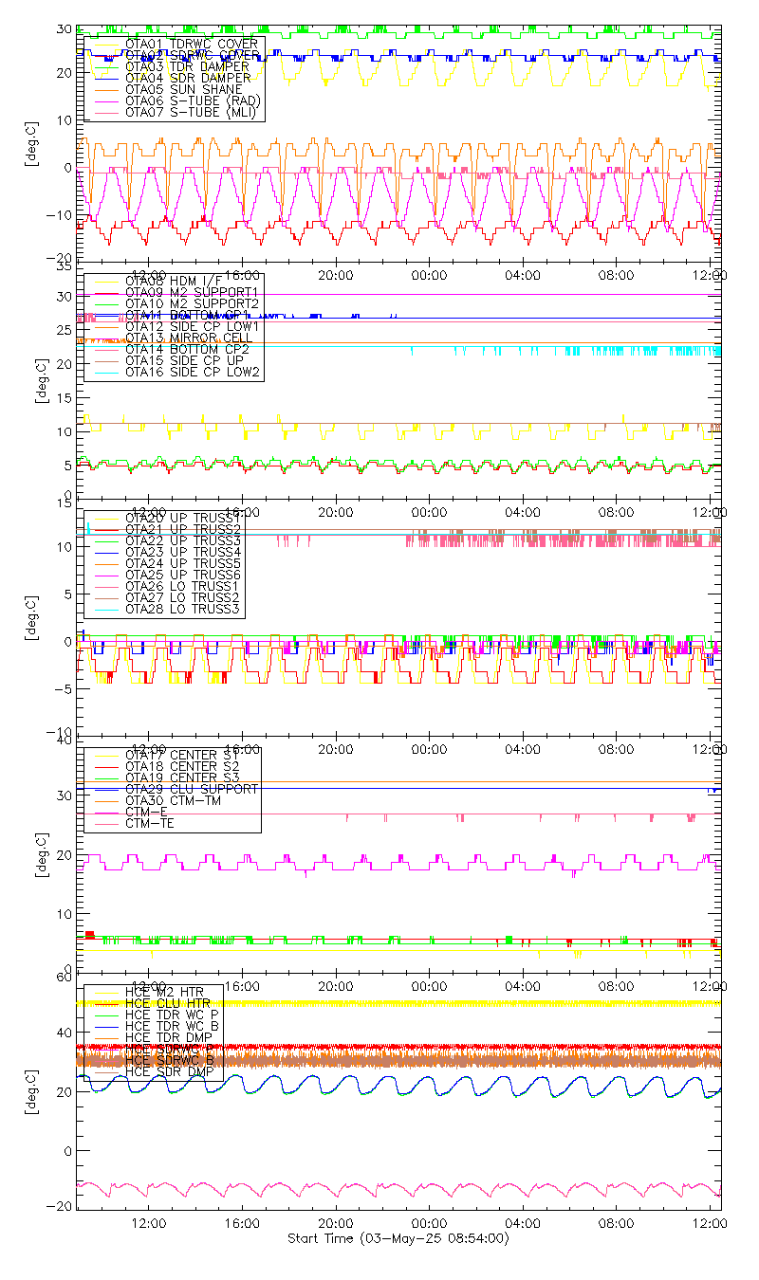Viewport: 759px width, 1280px height.
Task: Pick the OTA23 UP TRUSS4 legend label
Action: click(x=184, y=552)
